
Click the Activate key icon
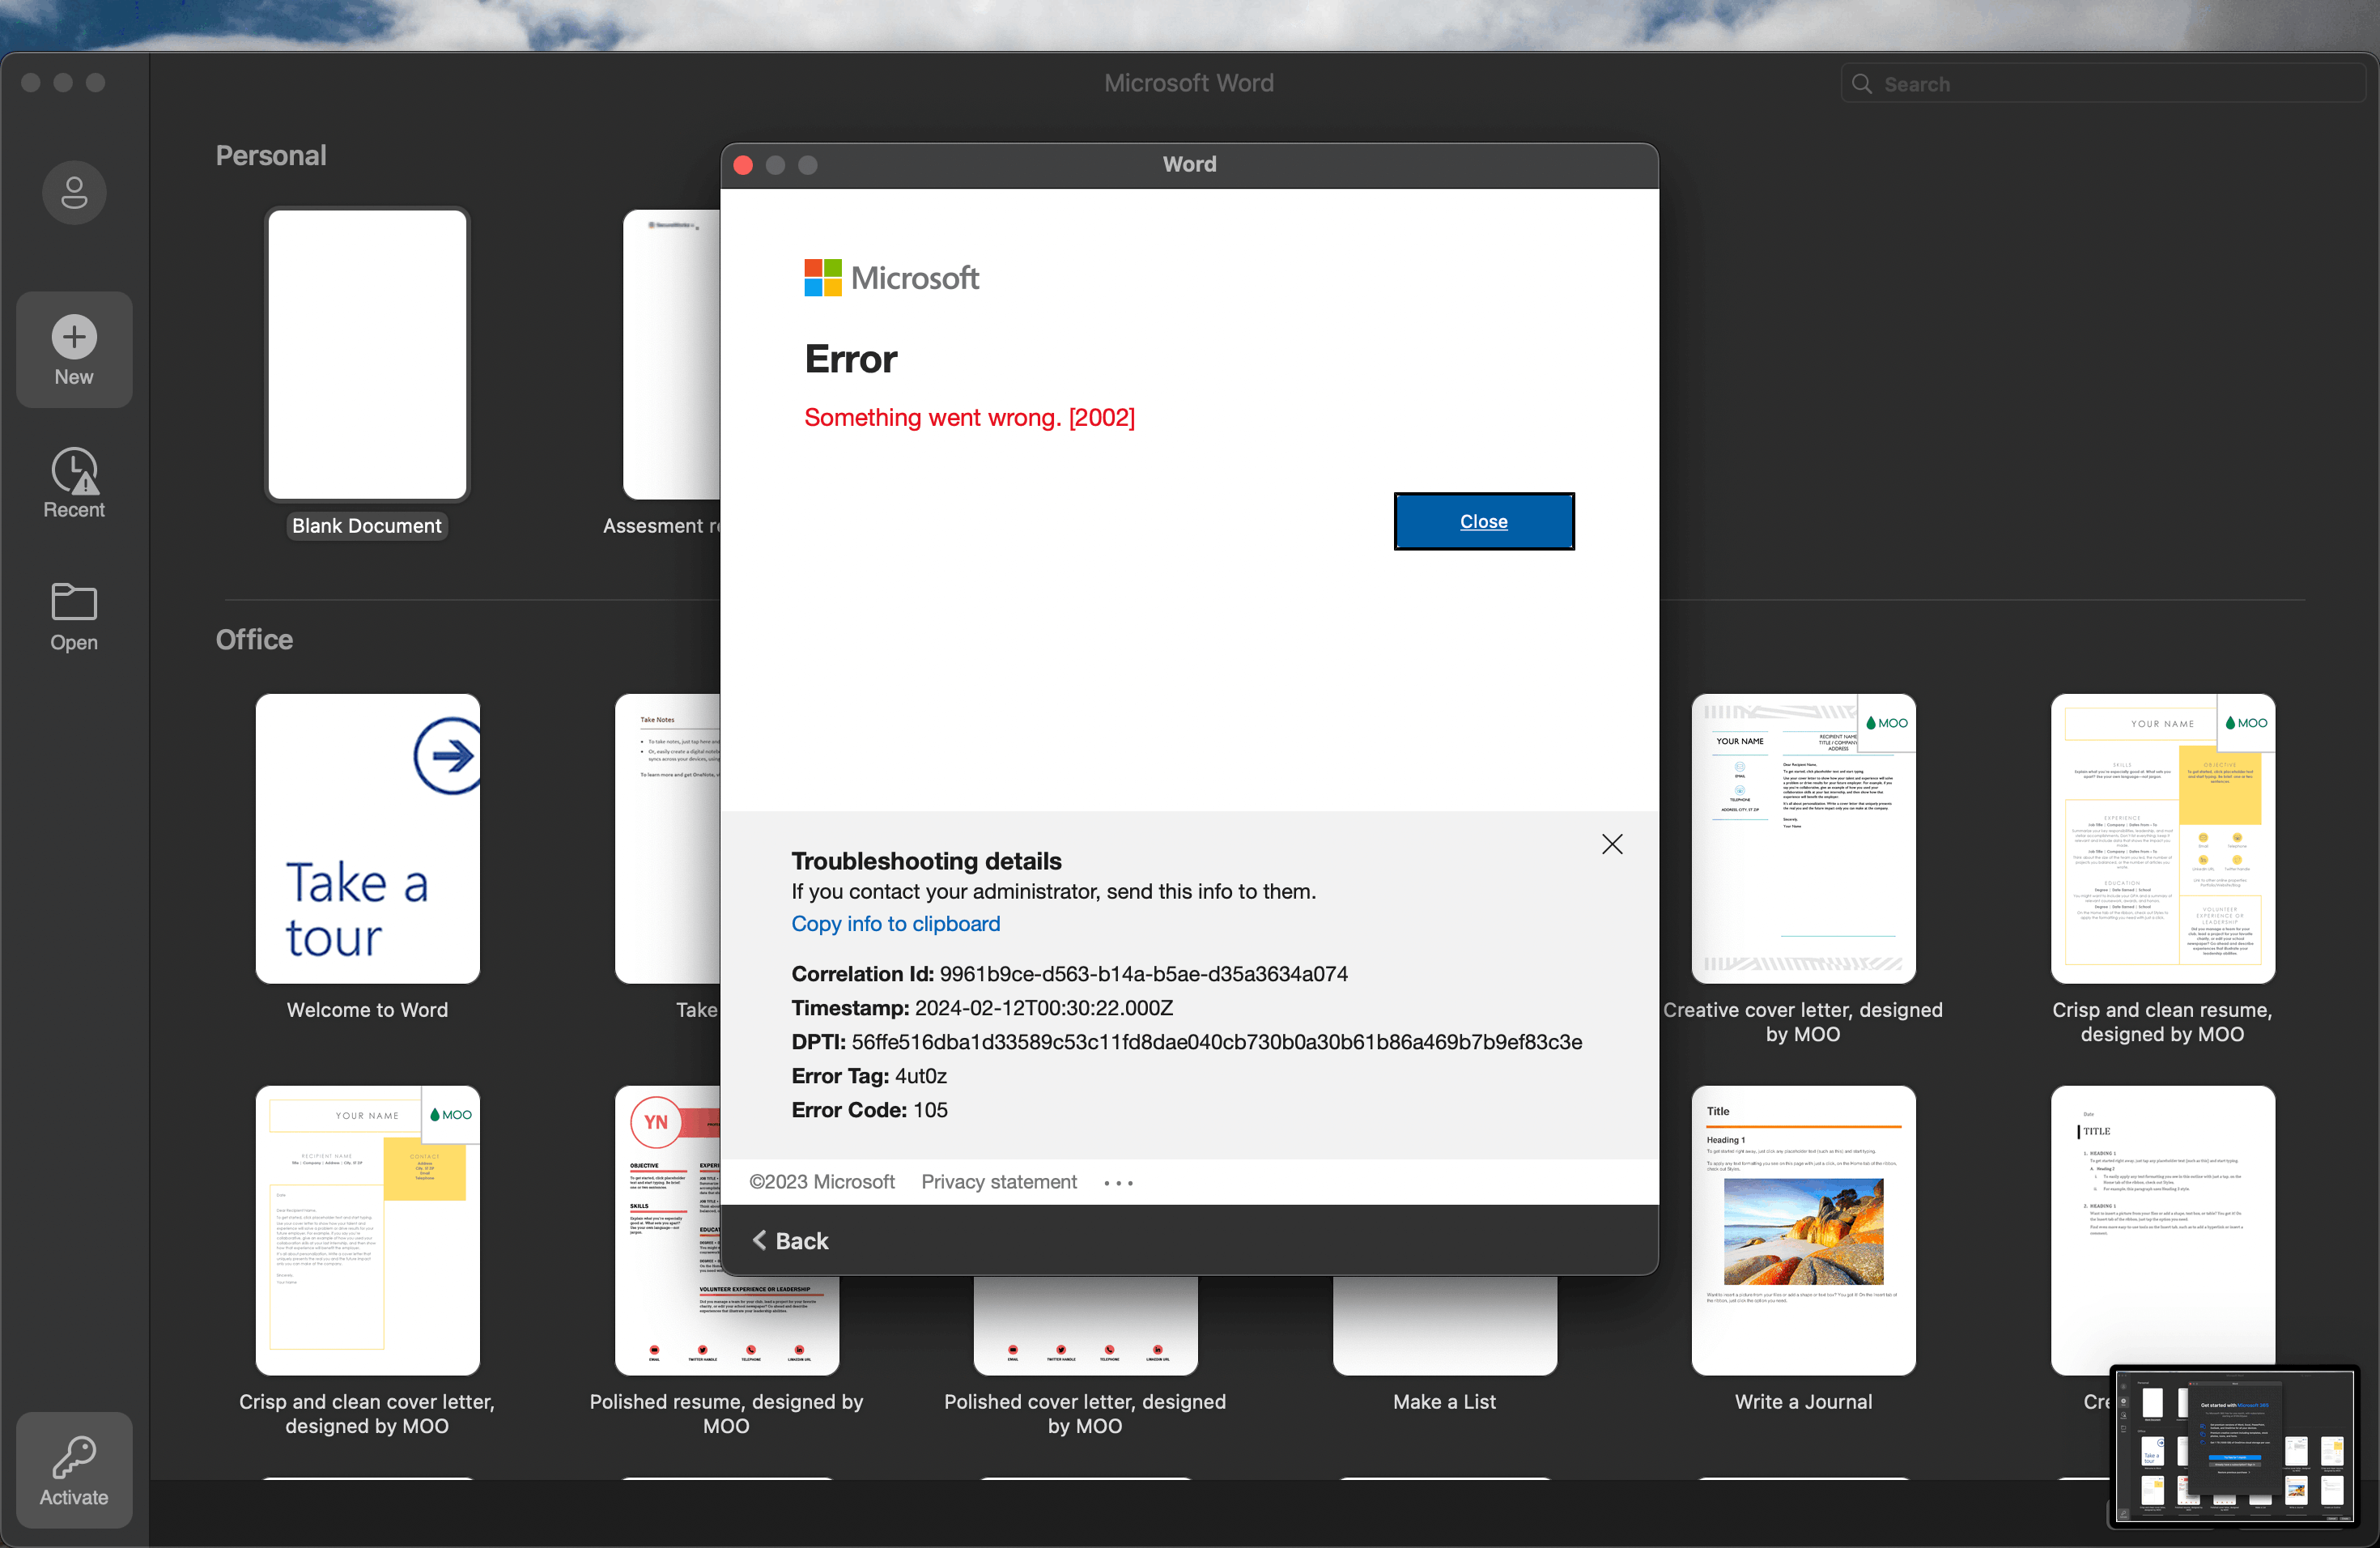74,1470
